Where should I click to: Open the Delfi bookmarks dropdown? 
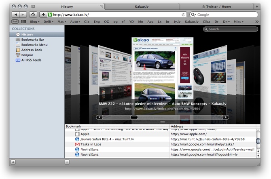click(49, 21)
